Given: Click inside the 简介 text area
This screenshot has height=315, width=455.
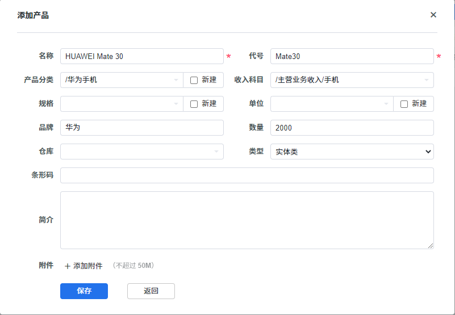Looking at the screenshot, I should 247,220.
